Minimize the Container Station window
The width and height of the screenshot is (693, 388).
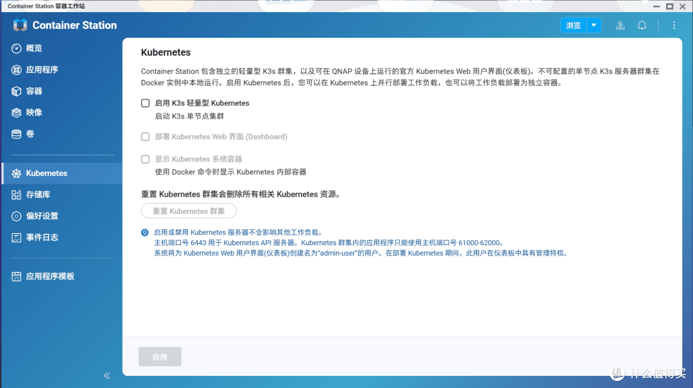(656, 6)
